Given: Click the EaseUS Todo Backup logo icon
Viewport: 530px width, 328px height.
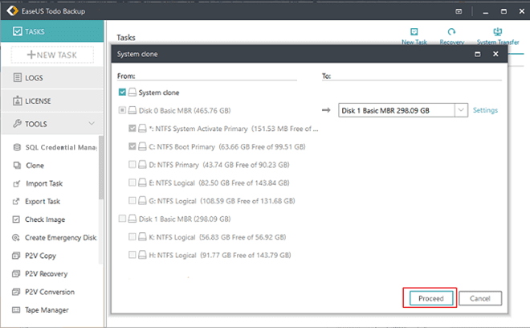Looking at the screenshot, I should 13,10.
